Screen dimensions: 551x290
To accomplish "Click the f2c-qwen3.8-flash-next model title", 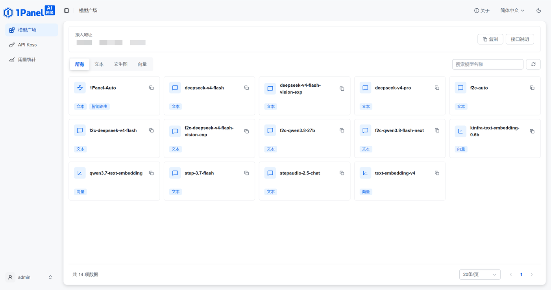I will (x=399, y=130).
